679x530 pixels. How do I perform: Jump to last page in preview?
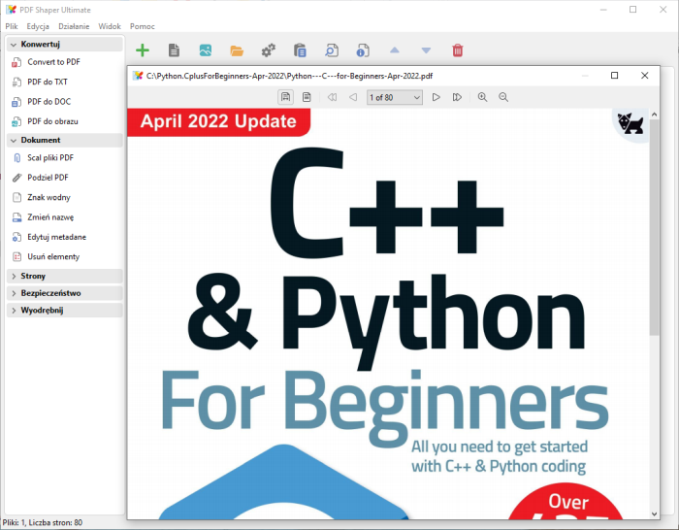coord(457,97)
